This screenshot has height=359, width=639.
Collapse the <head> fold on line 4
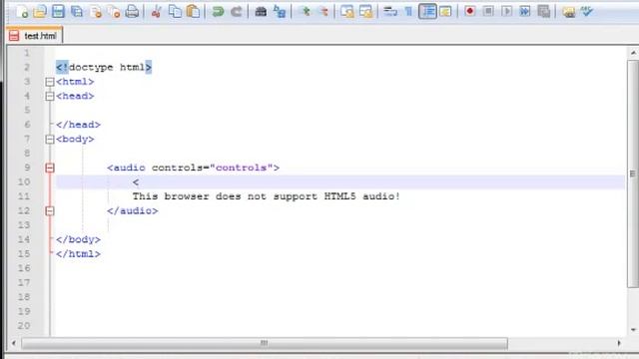(50, 96)
